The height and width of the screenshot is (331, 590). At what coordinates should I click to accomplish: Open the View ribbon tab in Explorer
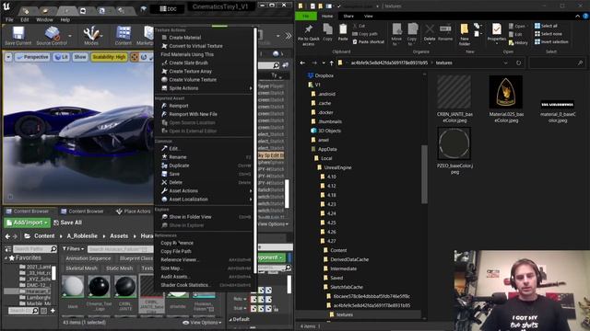click(369, 17)
